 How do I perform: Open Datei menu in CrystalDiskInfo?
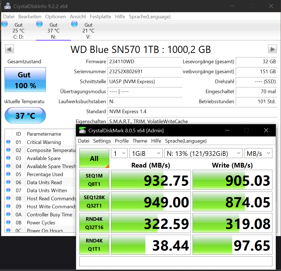[9, 17]
